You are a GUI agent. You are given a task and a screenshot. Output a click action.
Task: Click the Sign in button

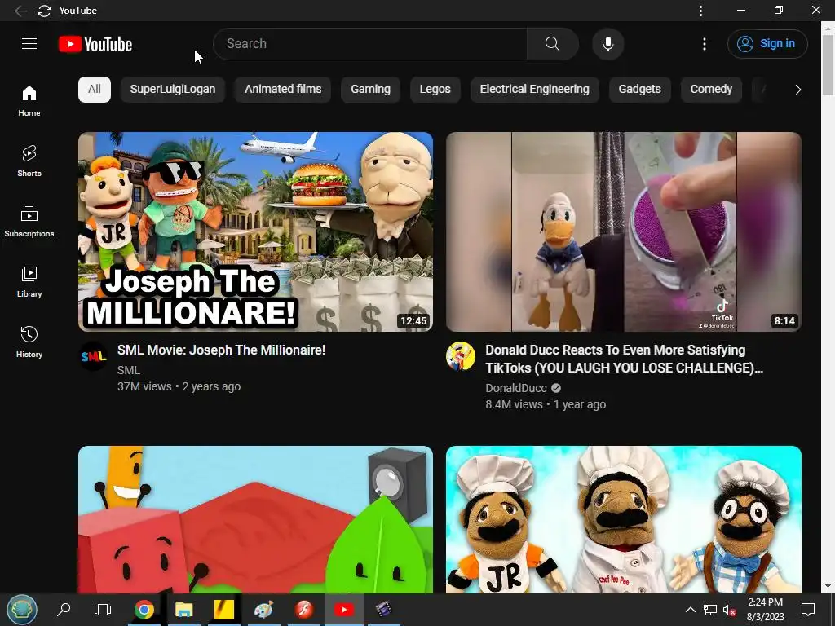pos(767,44)
